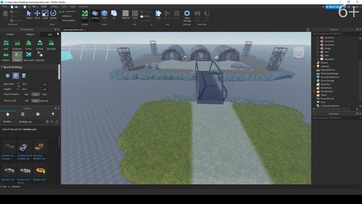Expand the Bridge item in Explorer
This screenshot has width=362, height=204.
[317, 48]
